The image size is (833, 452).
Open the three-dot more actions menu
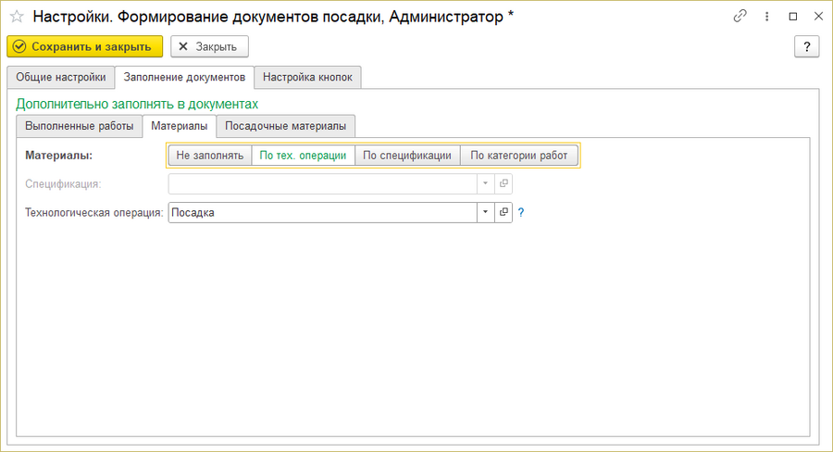tap(766, 17)
